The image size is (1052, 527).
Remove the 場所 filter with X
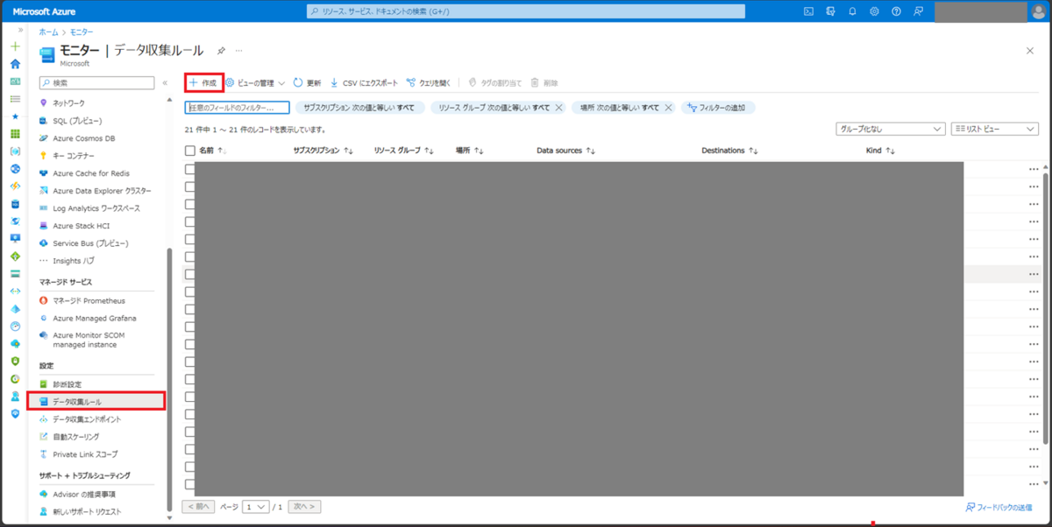pos(668,108)
